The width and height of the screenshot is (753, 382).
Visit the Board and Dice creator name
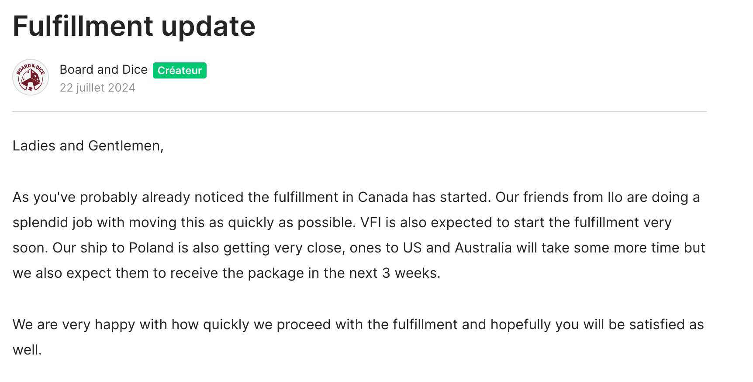coord(104,70)
